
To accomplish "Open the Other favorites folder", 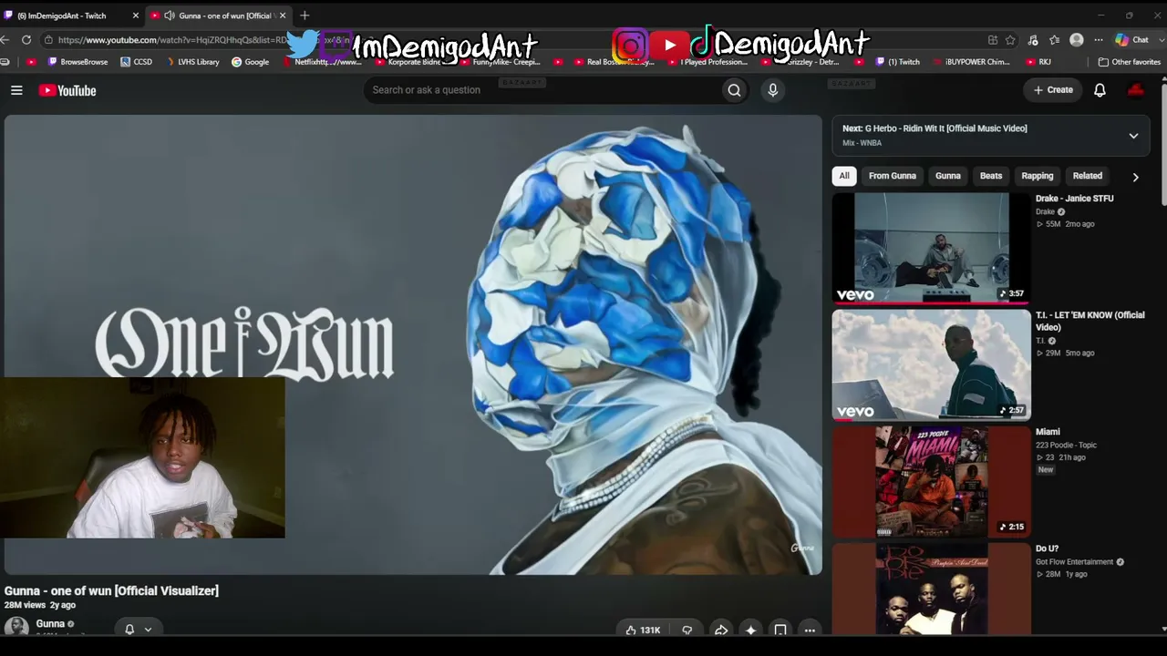I will [1130, 62].
